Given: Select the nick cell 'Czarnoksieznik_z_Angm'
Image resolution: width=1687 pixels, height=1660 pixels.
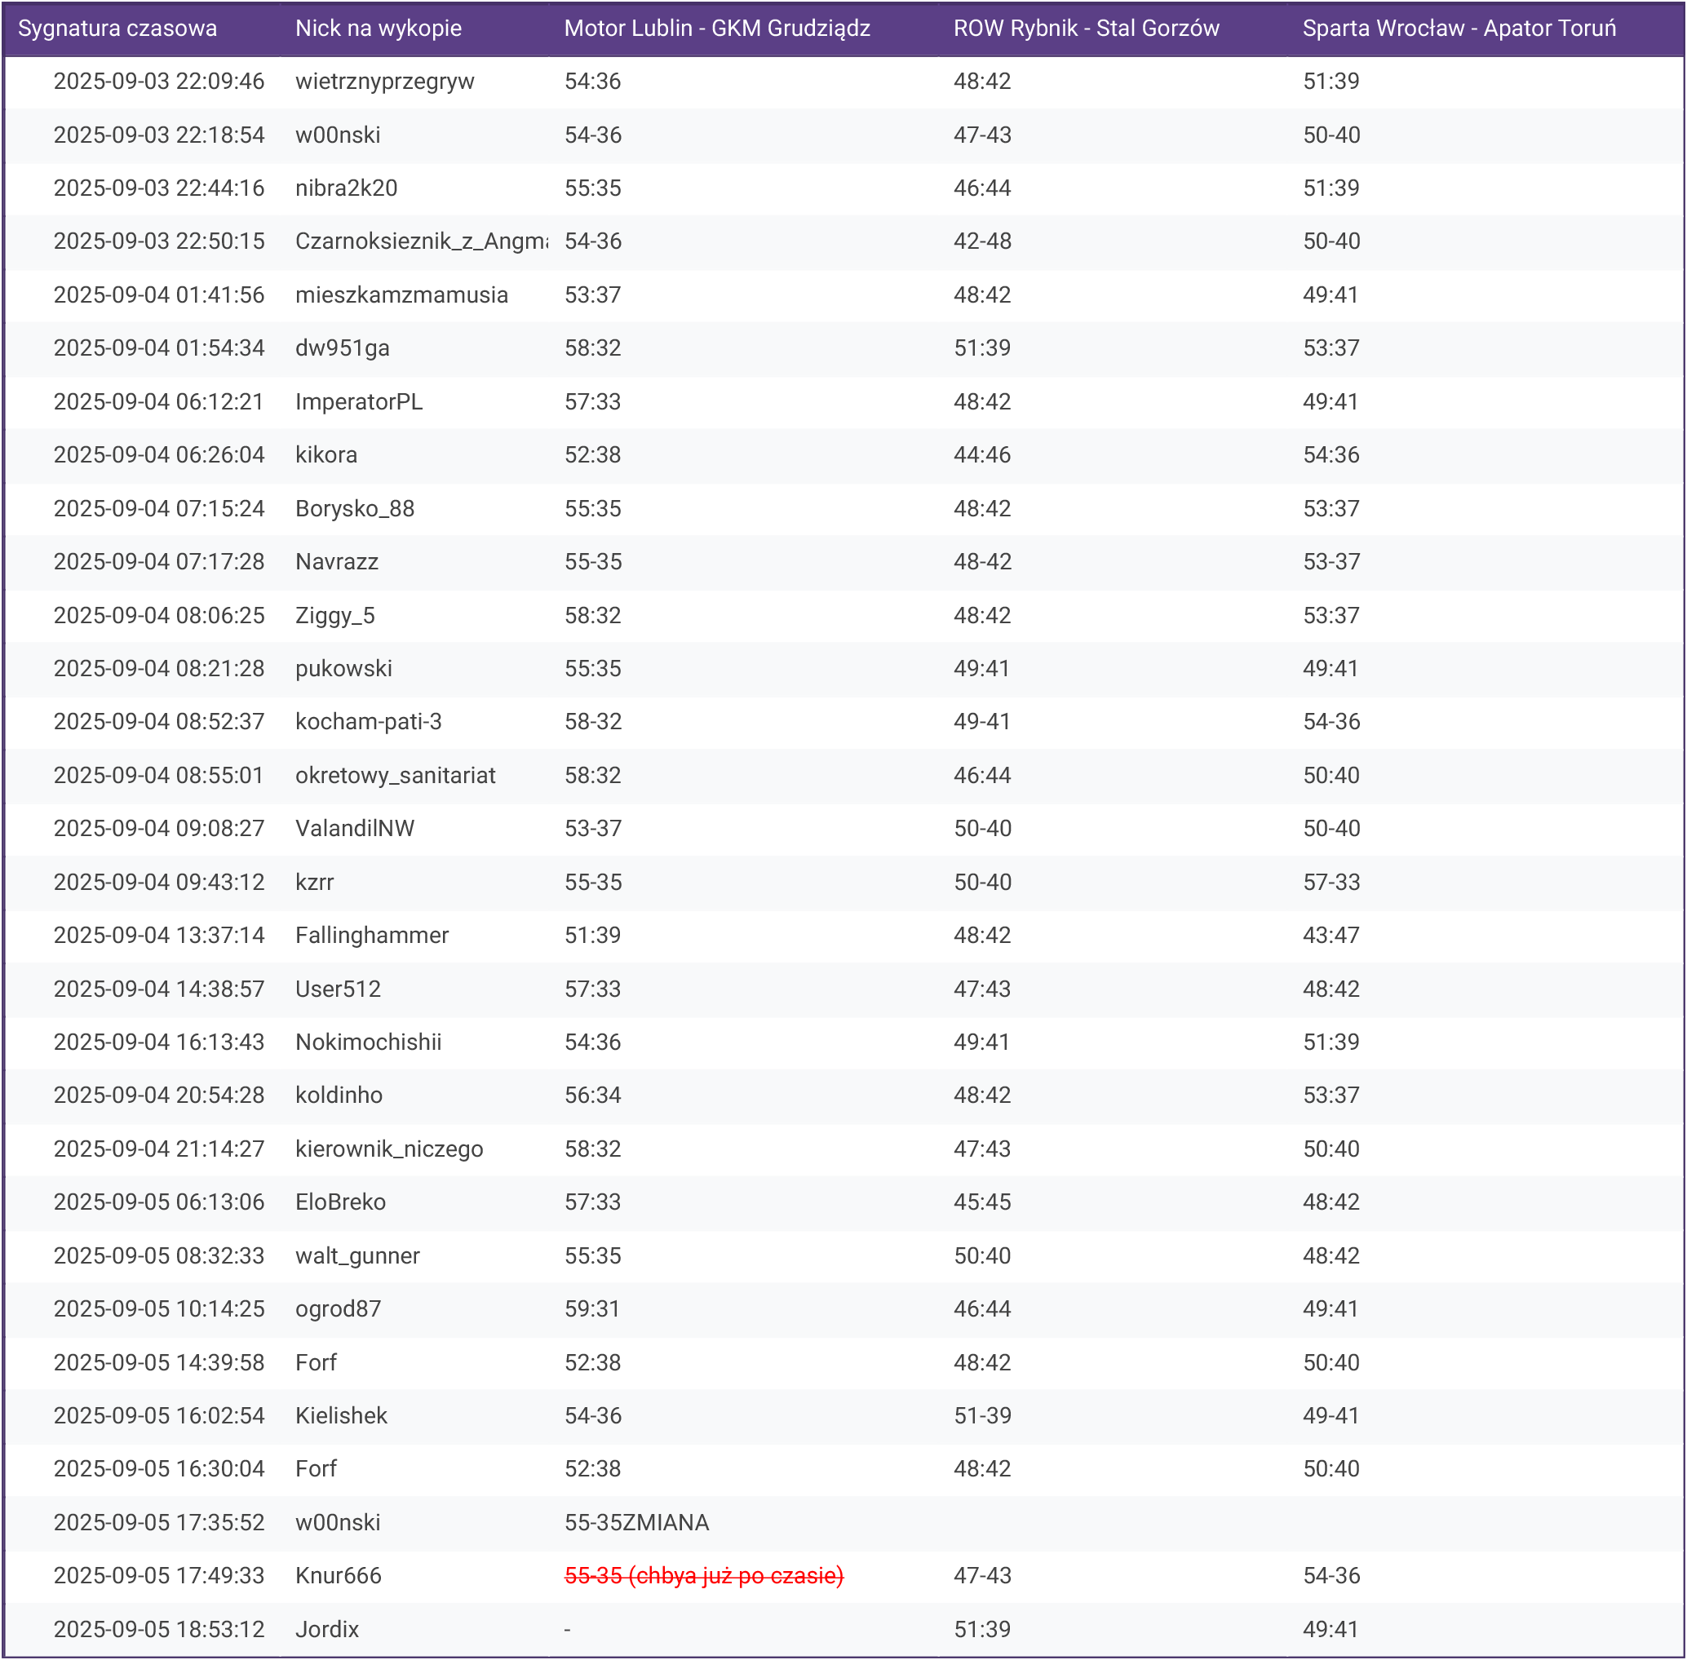Looking at the screenshot, I should point(421,241).
